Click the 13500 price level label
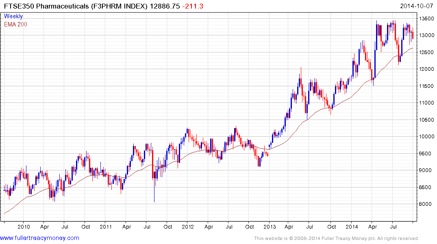Image resolution: width=437 pixels, height=244 pixels. [x=426, y=19]
